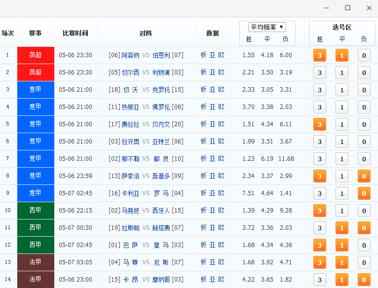Image resolution: width=378 pixels, height=288 pixels.
Task: Select draw (1) for 拉齐奥 vs 亚特兰
Action: pyautogui.click(x=342, y=142)
